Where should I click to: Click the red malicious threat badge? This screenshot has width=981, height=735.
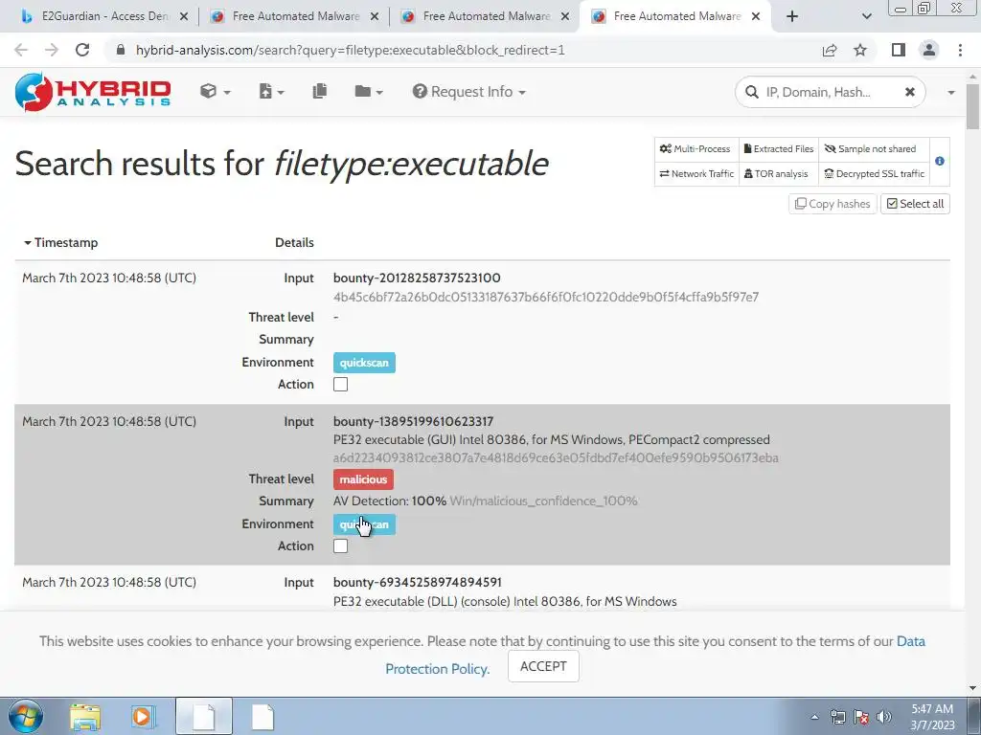coord(363,479)
